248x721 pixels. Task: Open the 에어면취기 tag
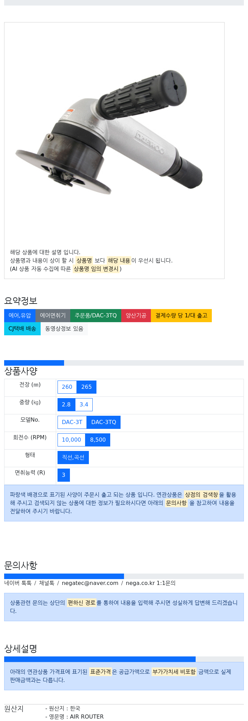click(53, 315)
